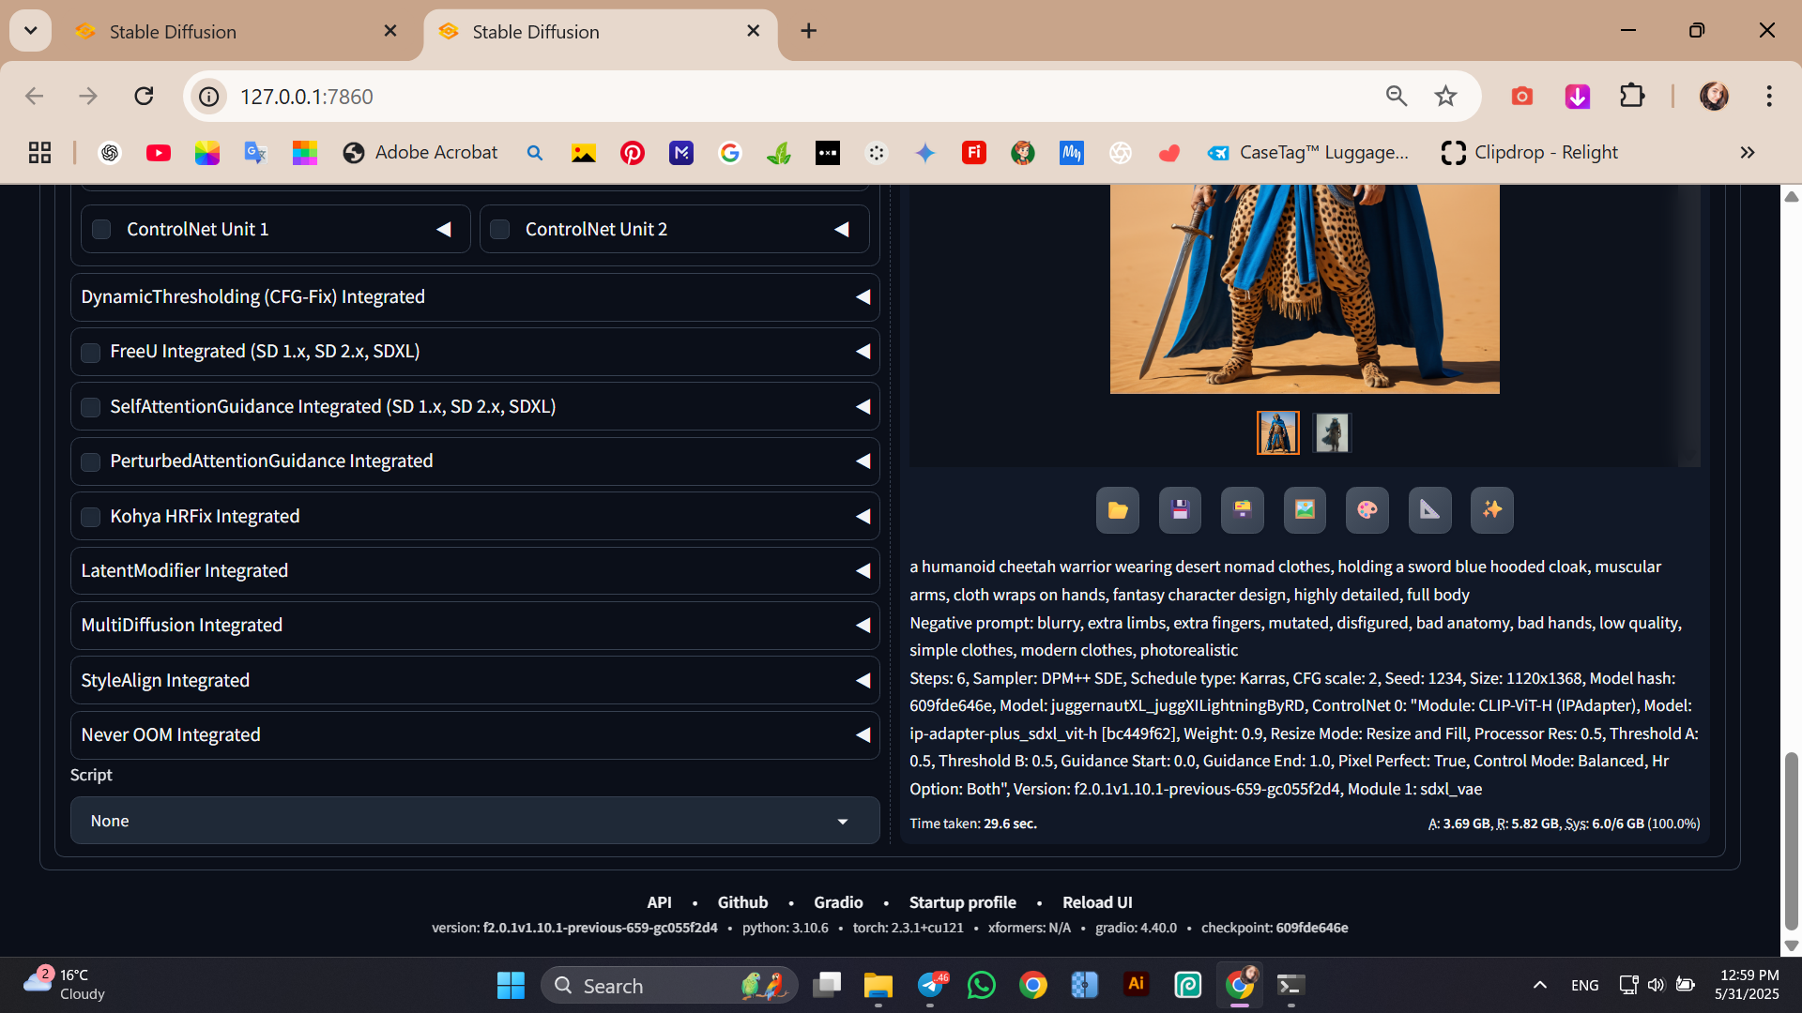Click the zip archive save icon
The image size is (1802, 1013).
(x=1242, y=510)
